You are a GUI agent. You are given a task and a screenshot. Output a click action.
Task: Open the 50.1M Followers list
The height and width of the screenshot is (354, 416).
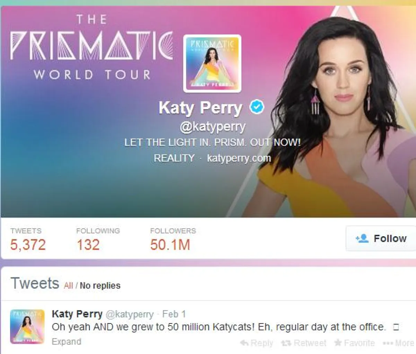point(173,239)
